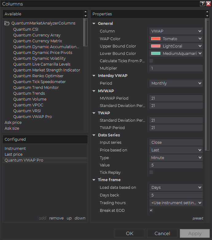Close the Columns dialog window

[208, 4]
